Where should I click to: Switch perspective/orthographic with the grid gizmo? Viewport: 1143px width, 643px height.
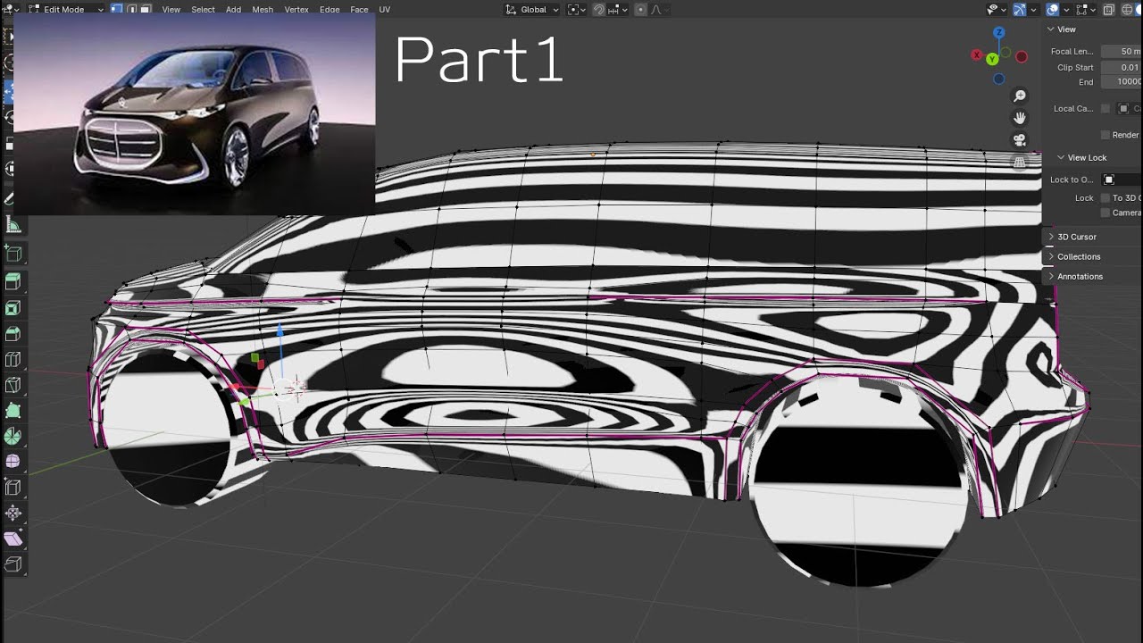tap(1020, 163)
